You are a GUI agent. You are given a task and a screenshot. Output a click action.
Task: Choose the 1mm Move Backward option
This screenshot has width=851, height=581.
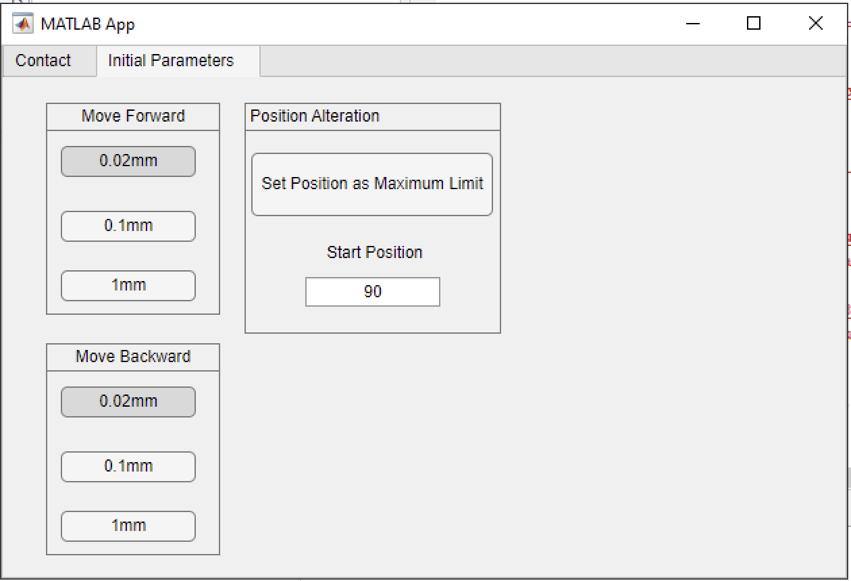128,526
